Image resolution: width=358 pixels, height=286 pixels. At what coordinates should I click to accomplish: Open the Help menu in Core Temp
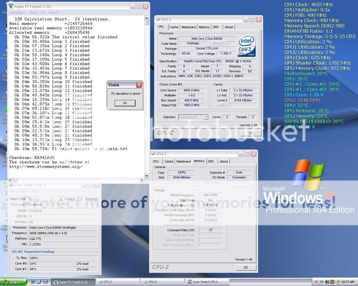(34, 191)
